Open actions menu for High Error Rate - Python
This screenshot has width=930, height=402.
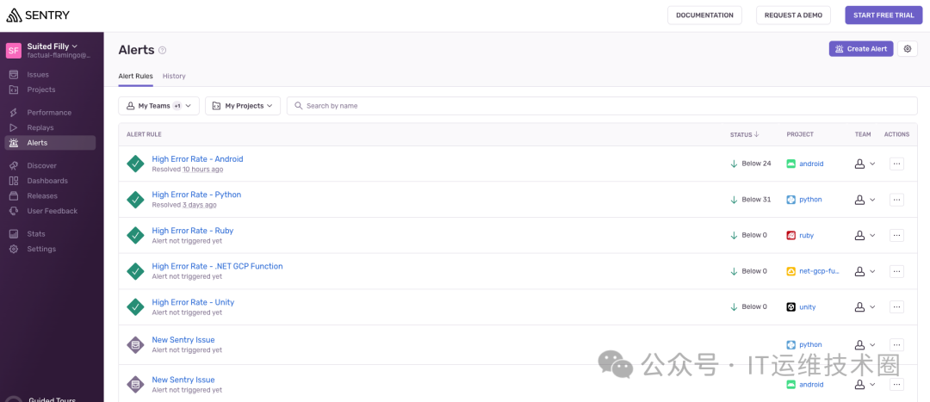[x=896, y=200]
